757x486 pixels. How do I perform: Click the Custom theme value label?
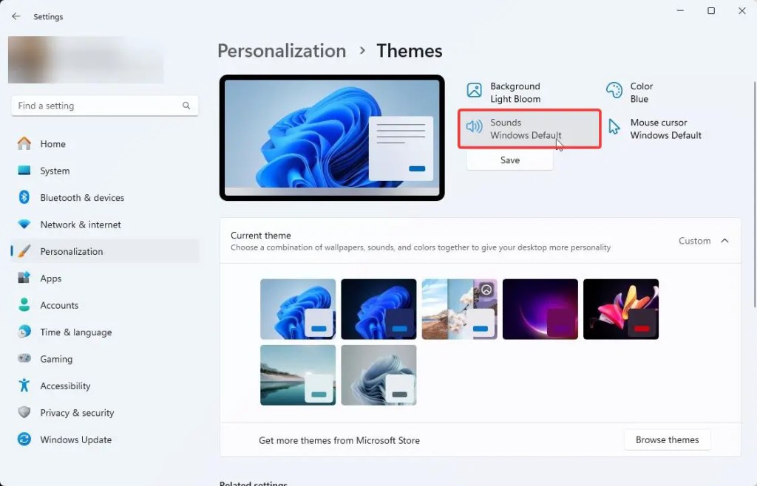(x=694, y=241)
